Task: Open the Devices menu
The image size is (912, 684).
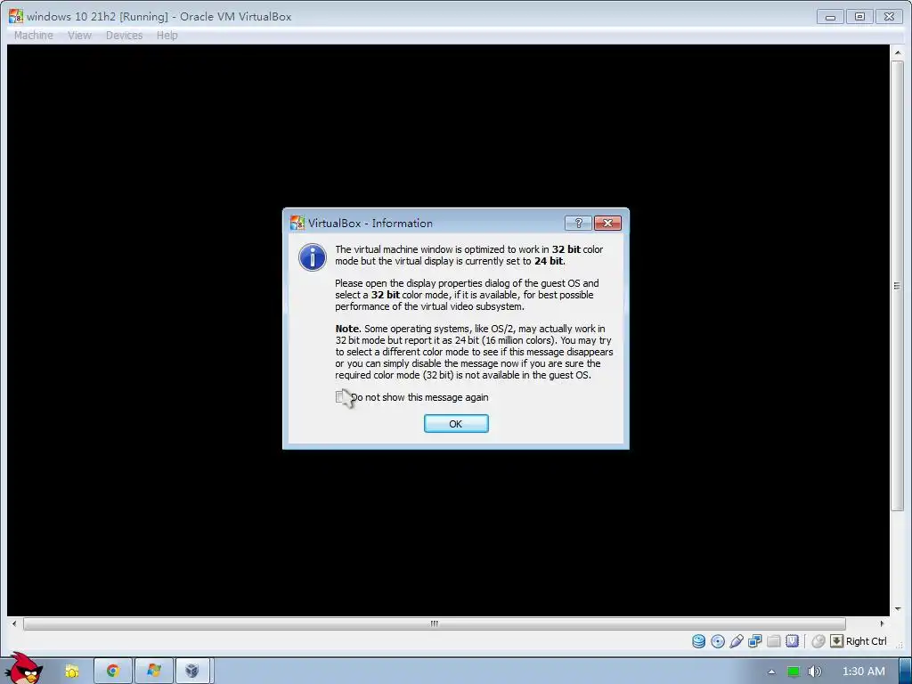Action: tap(125, 36)
